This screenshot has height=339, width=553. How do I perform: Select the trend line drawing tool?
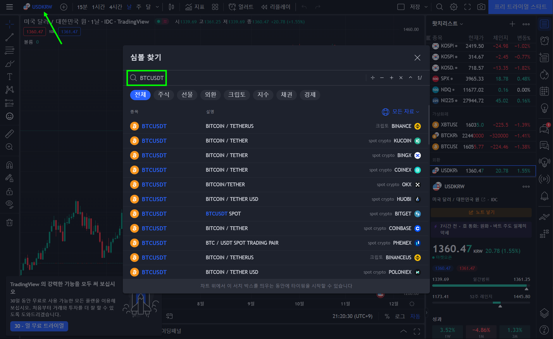[x=9, y=37]
